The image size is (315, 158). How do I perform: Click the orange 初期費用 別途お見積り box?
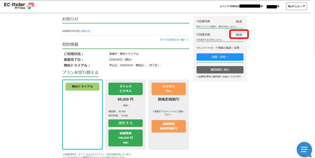[168, 126]
